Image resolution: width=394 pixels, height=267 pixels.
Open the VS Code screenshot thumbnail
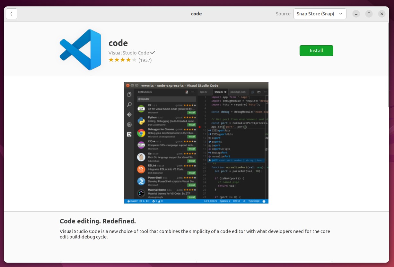click(x=196, y=143)
